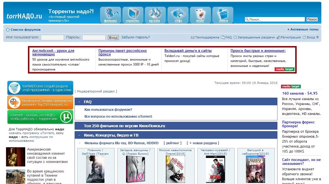Image resolution: width=329 pixels, height=184 pixels.
Task: Open Английский - уроки для начинающих ad
Action: tap(53, 52)
